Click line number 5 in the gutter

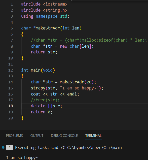pyautogui.click(x=12, y=28)
